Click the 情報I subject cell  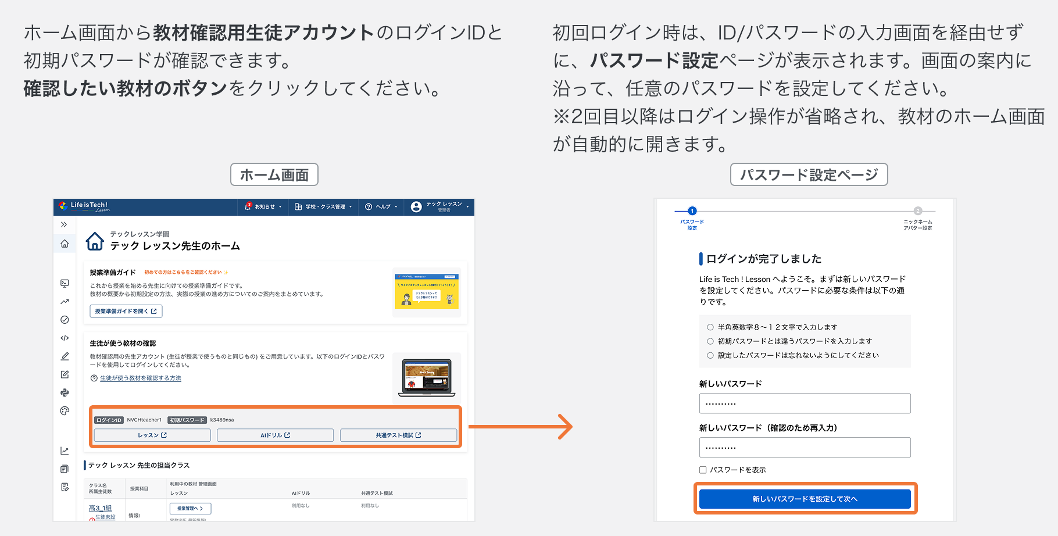(134, 516)
